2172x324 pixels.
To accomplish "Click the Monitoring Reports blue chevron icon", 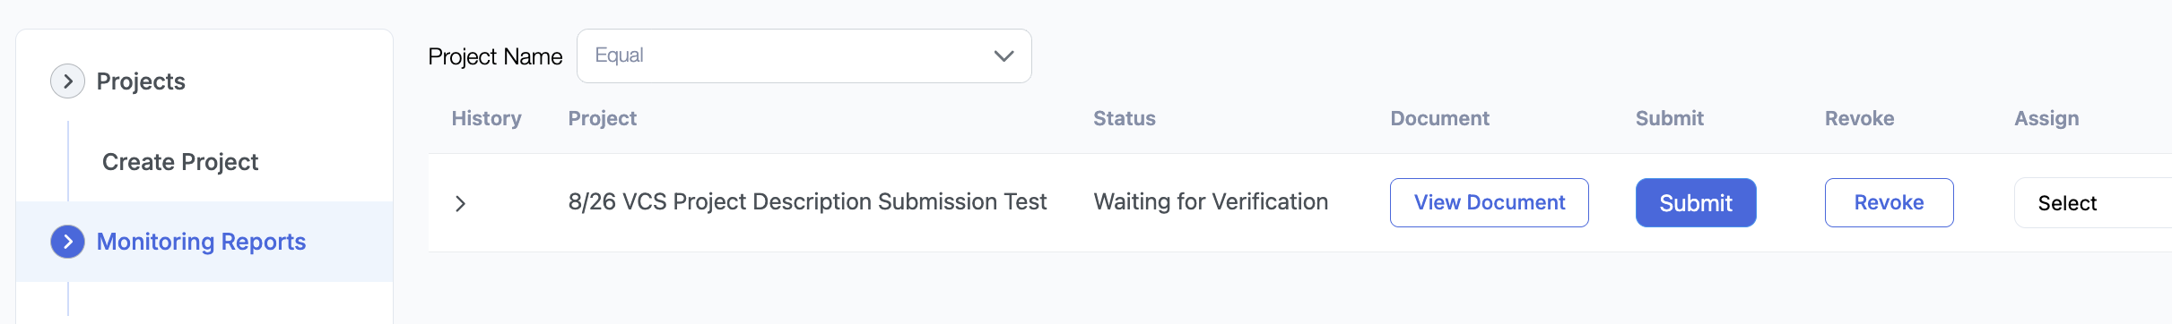I will tap(67, 242).
